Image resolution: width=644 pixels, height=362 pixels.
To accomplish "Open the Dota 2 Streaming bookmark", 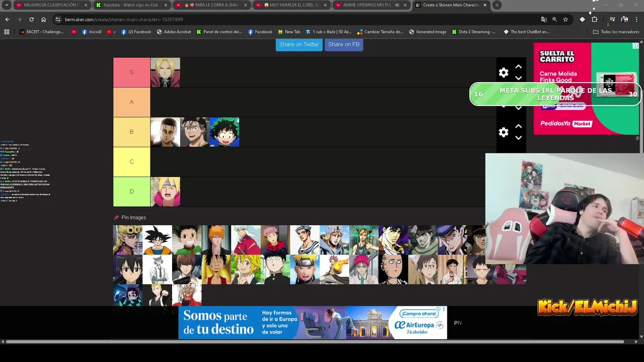I will point(473,32).
